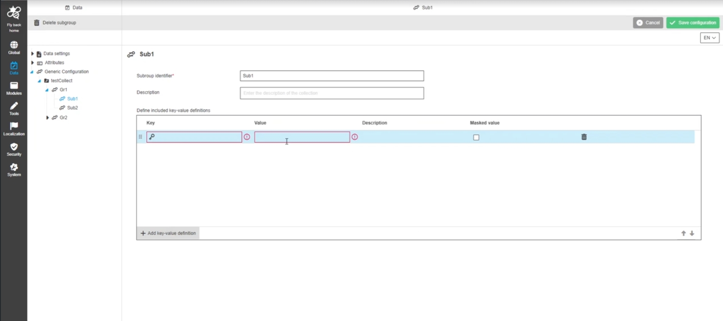Expand the Data settings tree node
The height and width of the screenshot is (321, 723).
pyautogui.click(x=32, y=53)
